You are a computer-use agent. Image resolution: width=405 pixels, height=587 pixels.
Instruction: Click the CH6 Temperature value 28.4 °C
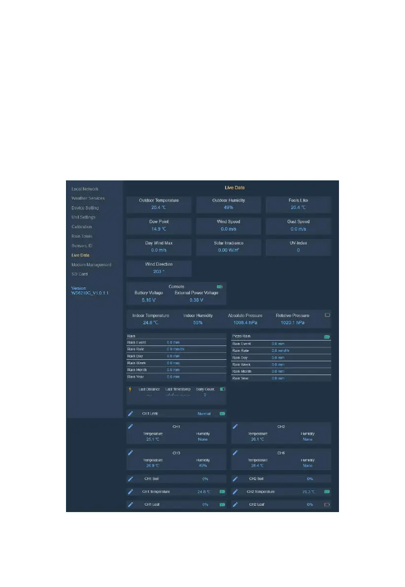[258, 466]
